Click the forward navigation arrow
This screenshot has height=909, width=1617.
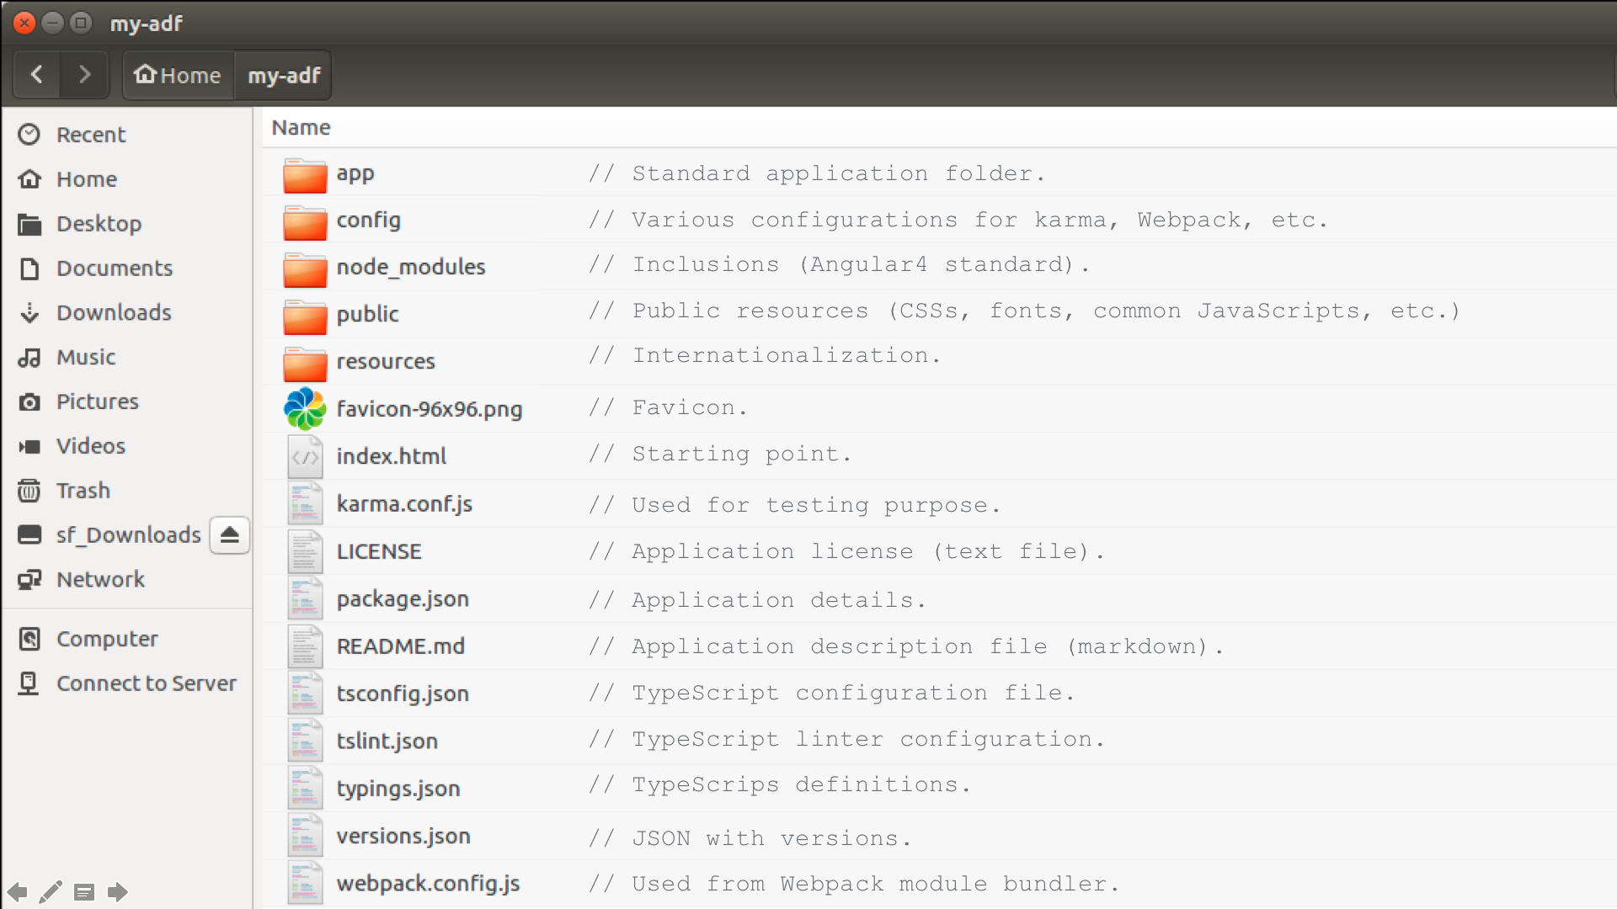click(x=84, y=75)
